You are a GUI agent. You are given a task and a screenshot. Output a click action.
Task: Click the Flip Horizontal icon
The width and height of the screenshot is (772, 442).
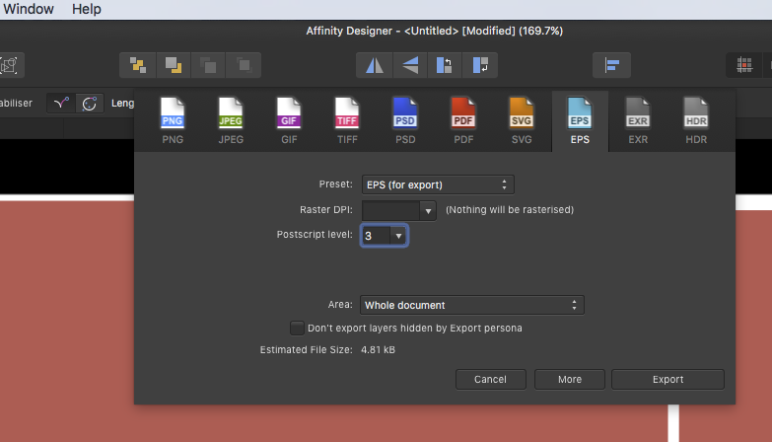(x=375, y=65)
